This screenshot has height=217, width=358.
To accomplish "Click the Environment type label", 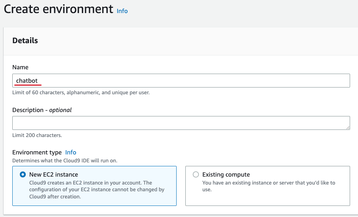I will click(x=37, y=152).
